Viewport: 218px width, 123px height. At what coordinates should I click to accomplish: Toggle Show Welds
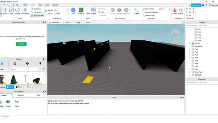[148, 9]
